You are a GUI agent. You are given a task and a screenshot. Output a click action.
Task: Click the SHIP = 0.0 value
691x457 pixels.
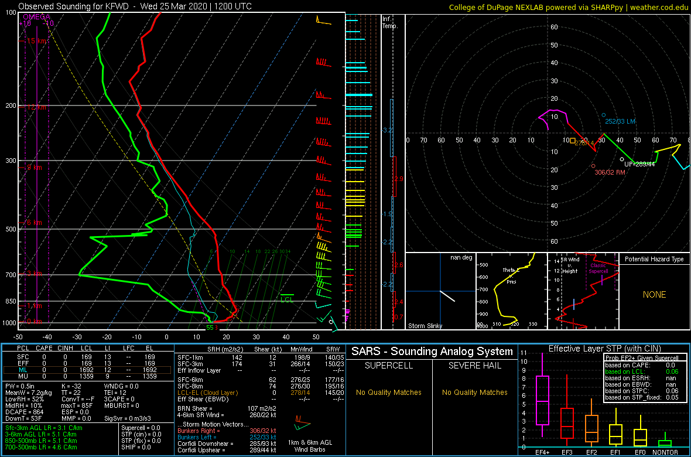point(137,446)
